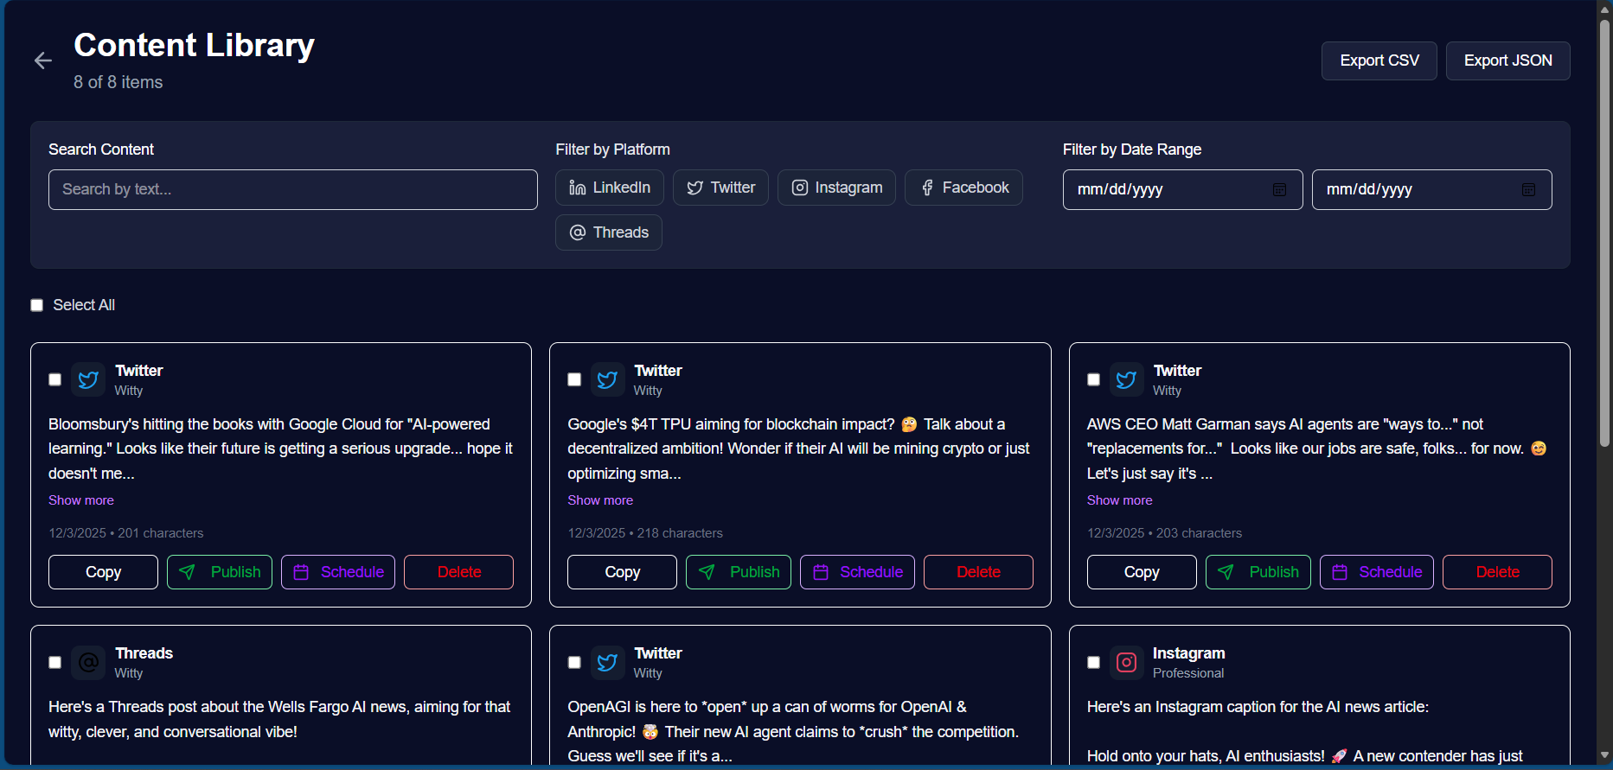Click the Content Library heading
Image resolution: width=1613 pixels, height=770 pixels.
[x=194, y=45]
